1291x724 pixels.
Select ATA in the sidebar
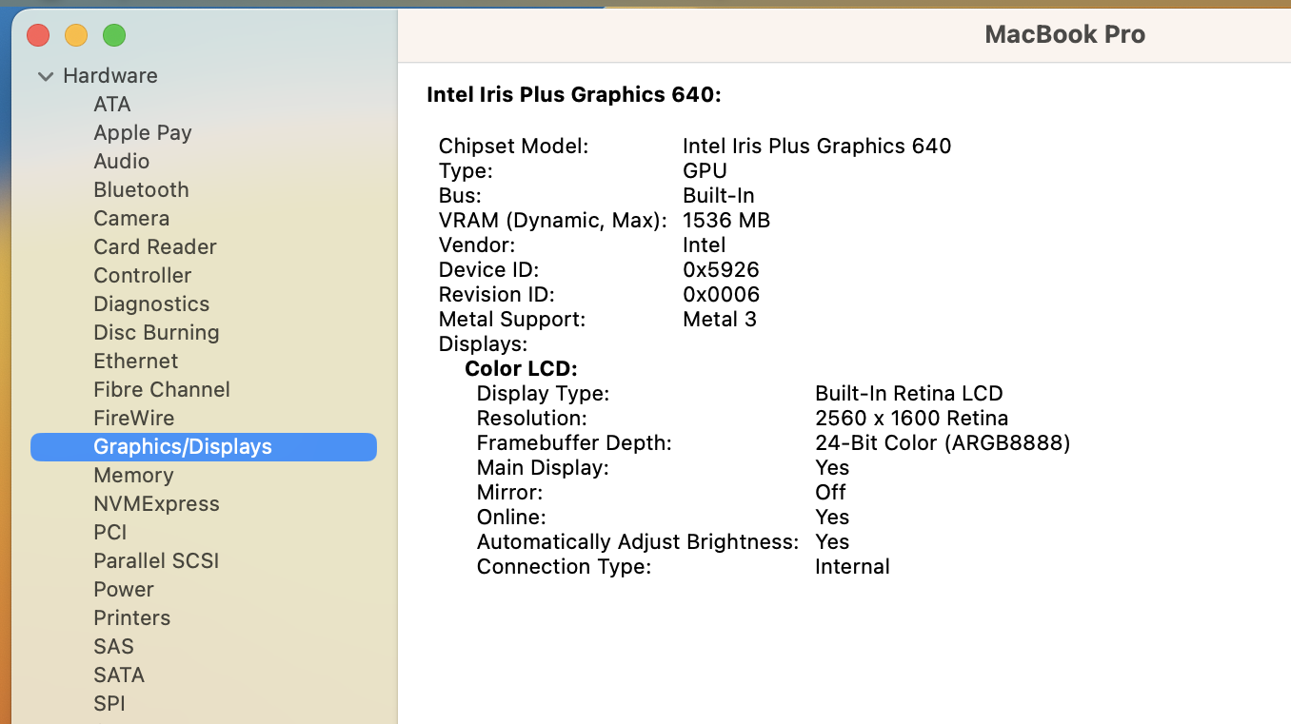[x=112, y=105]
